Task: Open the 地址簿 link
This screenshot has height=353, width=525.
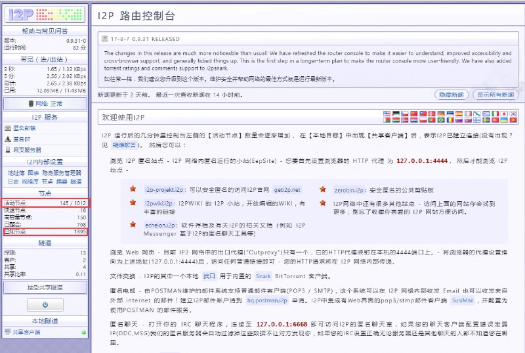Action: click(x=16, y=173)
